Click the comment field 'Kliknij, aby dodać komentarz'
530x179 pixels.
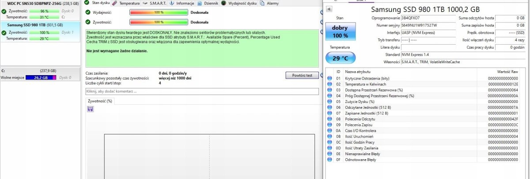202,91
